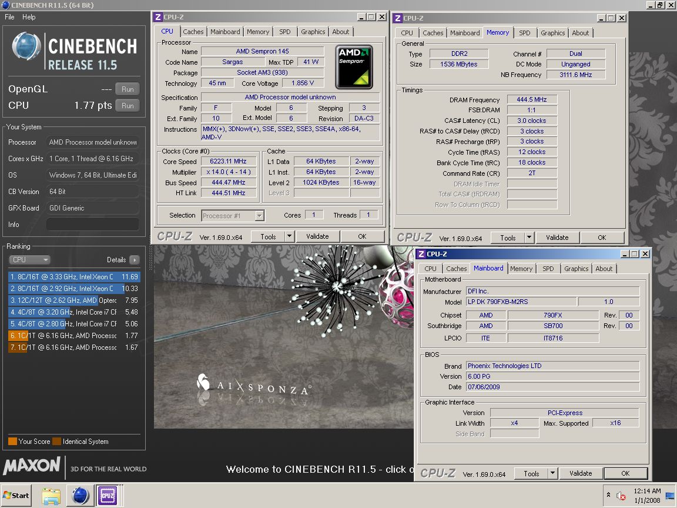Click the Z icon of the CPU-Z Memory window

tap(398, 18)
